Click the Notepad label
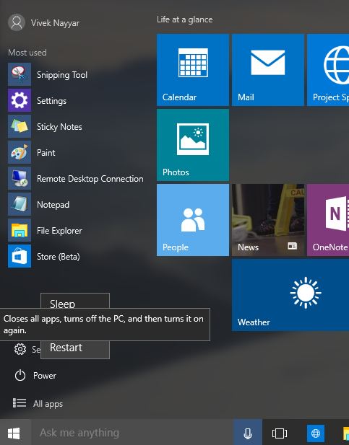Screen dimensions: 349x445 coord(53,205)
